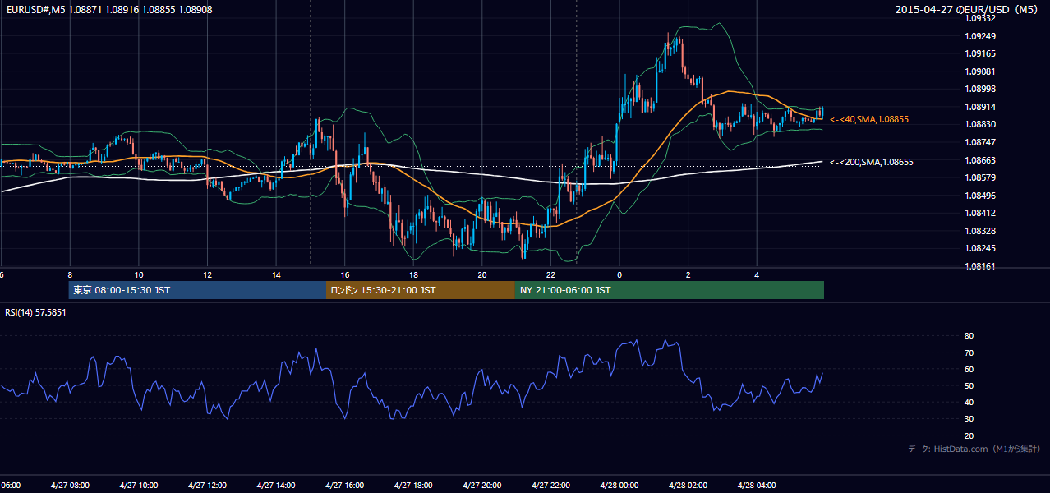The image size is (1050, 493).
Task: Select the 200 SMA 1.08655 label
Action: [872, 162]
